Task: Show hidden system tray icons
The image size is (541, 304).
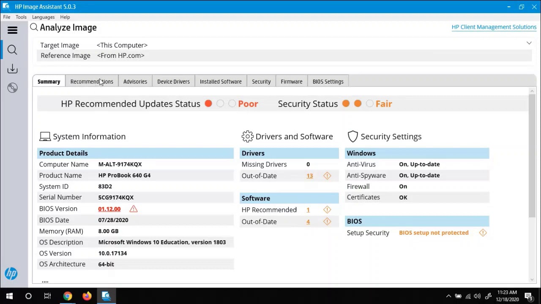Action: pos(448,296)
